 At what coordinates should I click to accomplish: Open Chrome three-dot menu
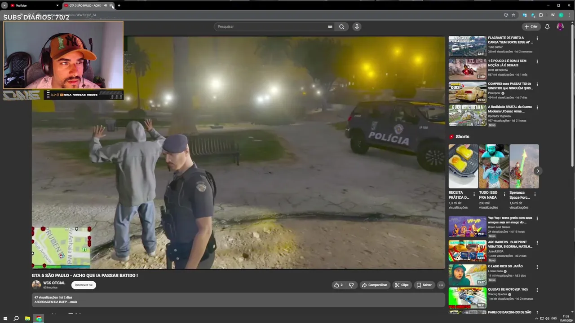tap(569, 15)
